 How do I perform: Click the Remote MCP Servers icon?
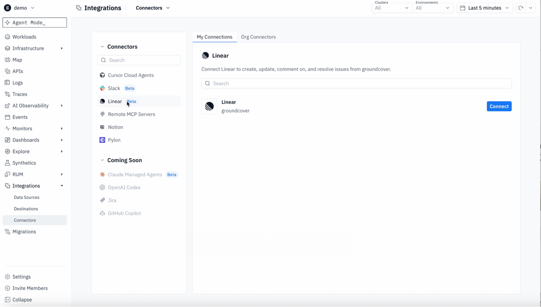pos(102,114)
